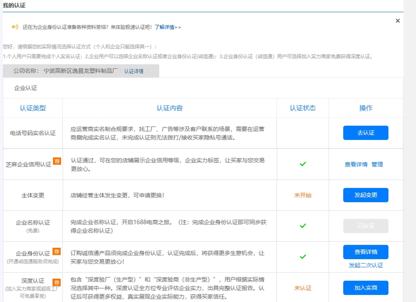416x302 pixels.
Task: Click company name 宁波高新区逸晨龙塑料制品厂
Action: coord(81,71)
